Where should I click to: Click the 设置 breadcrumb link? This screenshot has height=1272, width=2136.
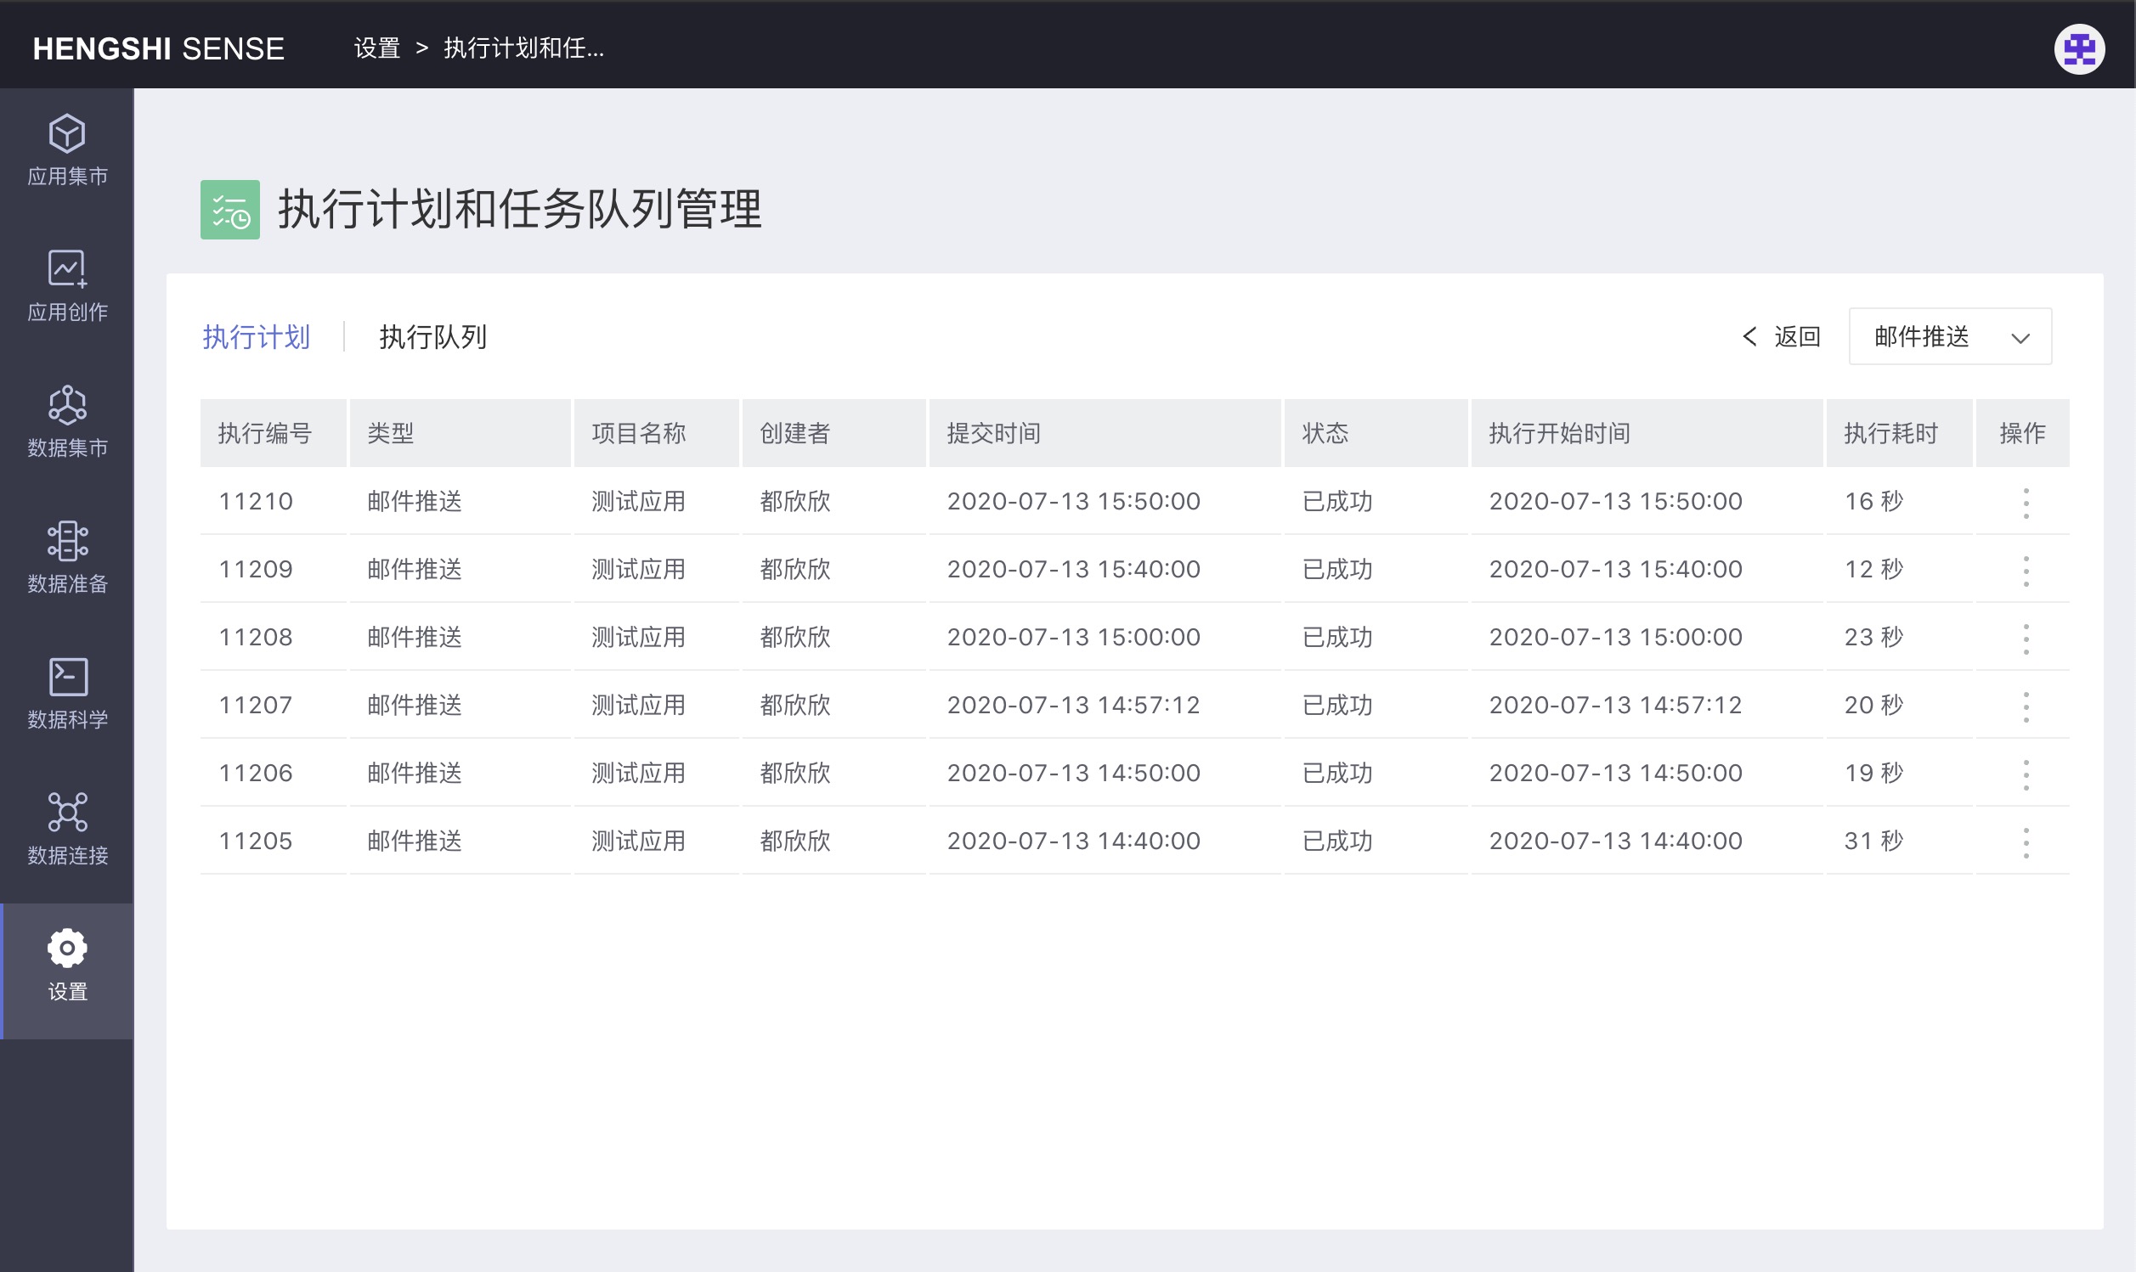377,48
